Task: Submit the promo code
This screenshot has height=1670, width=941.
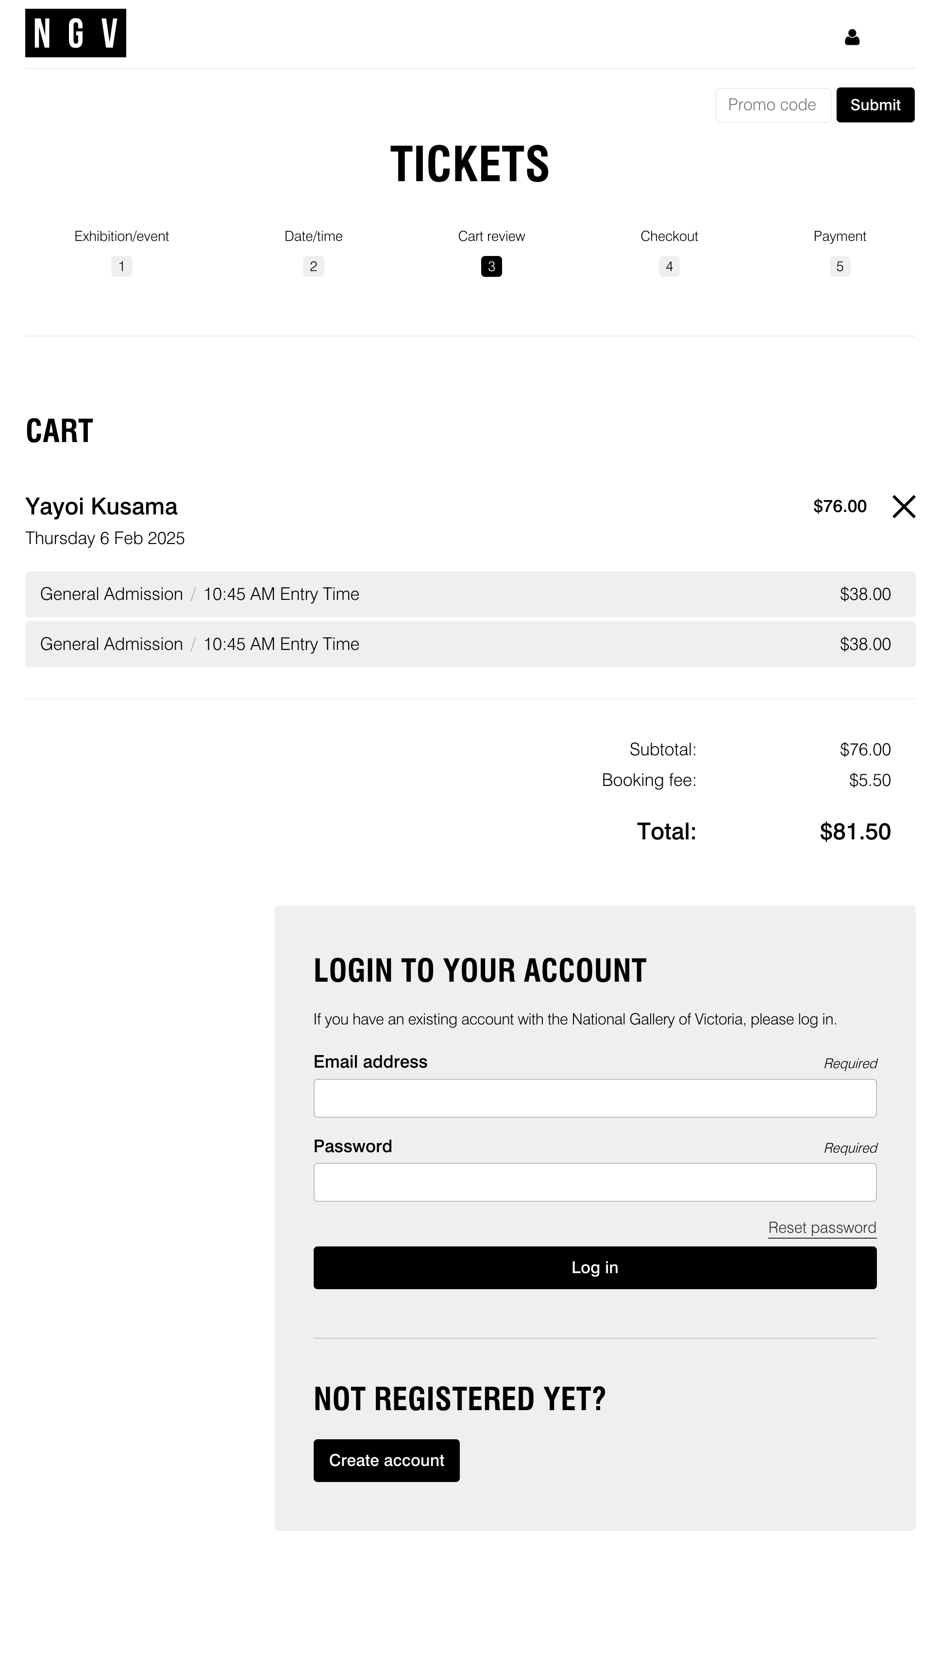Action: 875,105
